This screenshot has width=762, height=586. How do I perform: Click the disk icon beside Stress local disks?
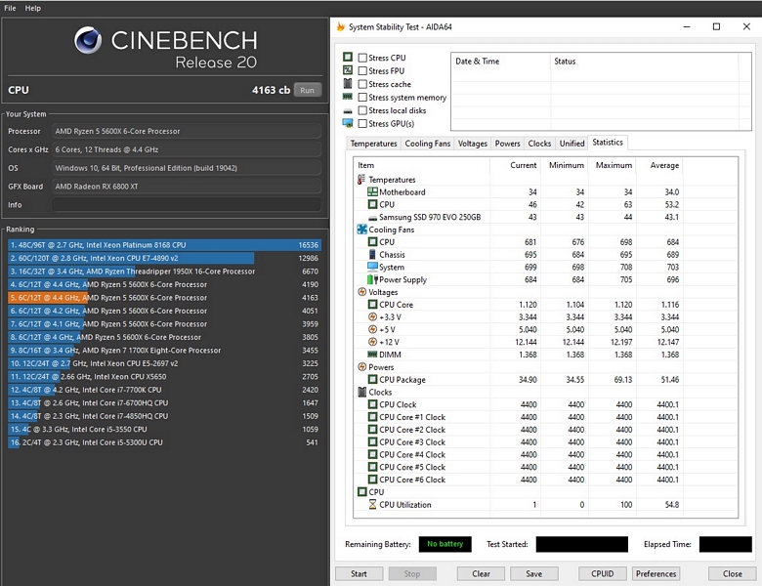[x=348, y=110]
